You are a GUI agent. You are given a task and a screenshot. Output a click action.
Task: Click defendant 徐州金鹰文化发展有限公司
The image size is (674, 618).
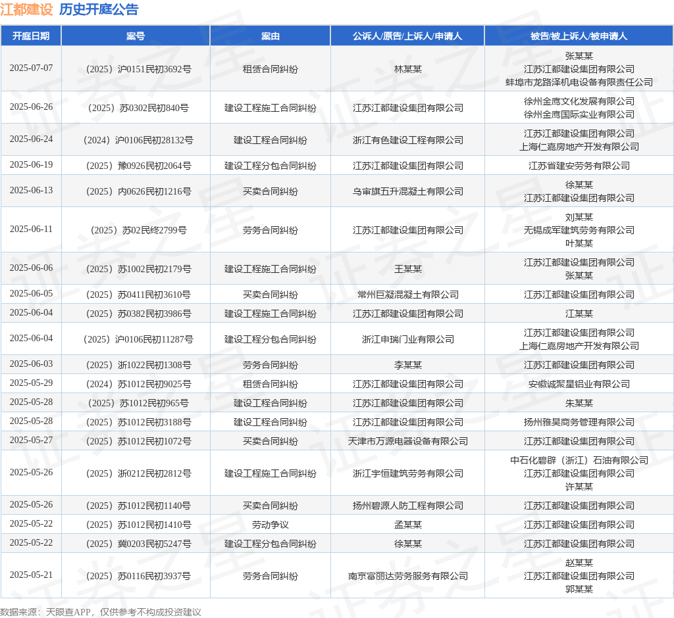579,101
